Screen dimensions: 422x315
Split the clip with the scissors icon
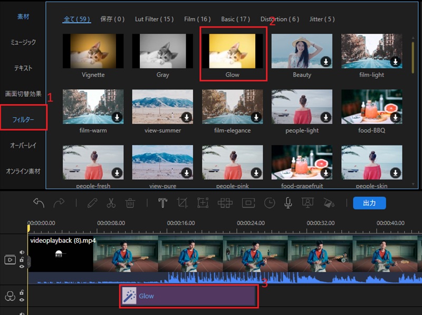111,203
